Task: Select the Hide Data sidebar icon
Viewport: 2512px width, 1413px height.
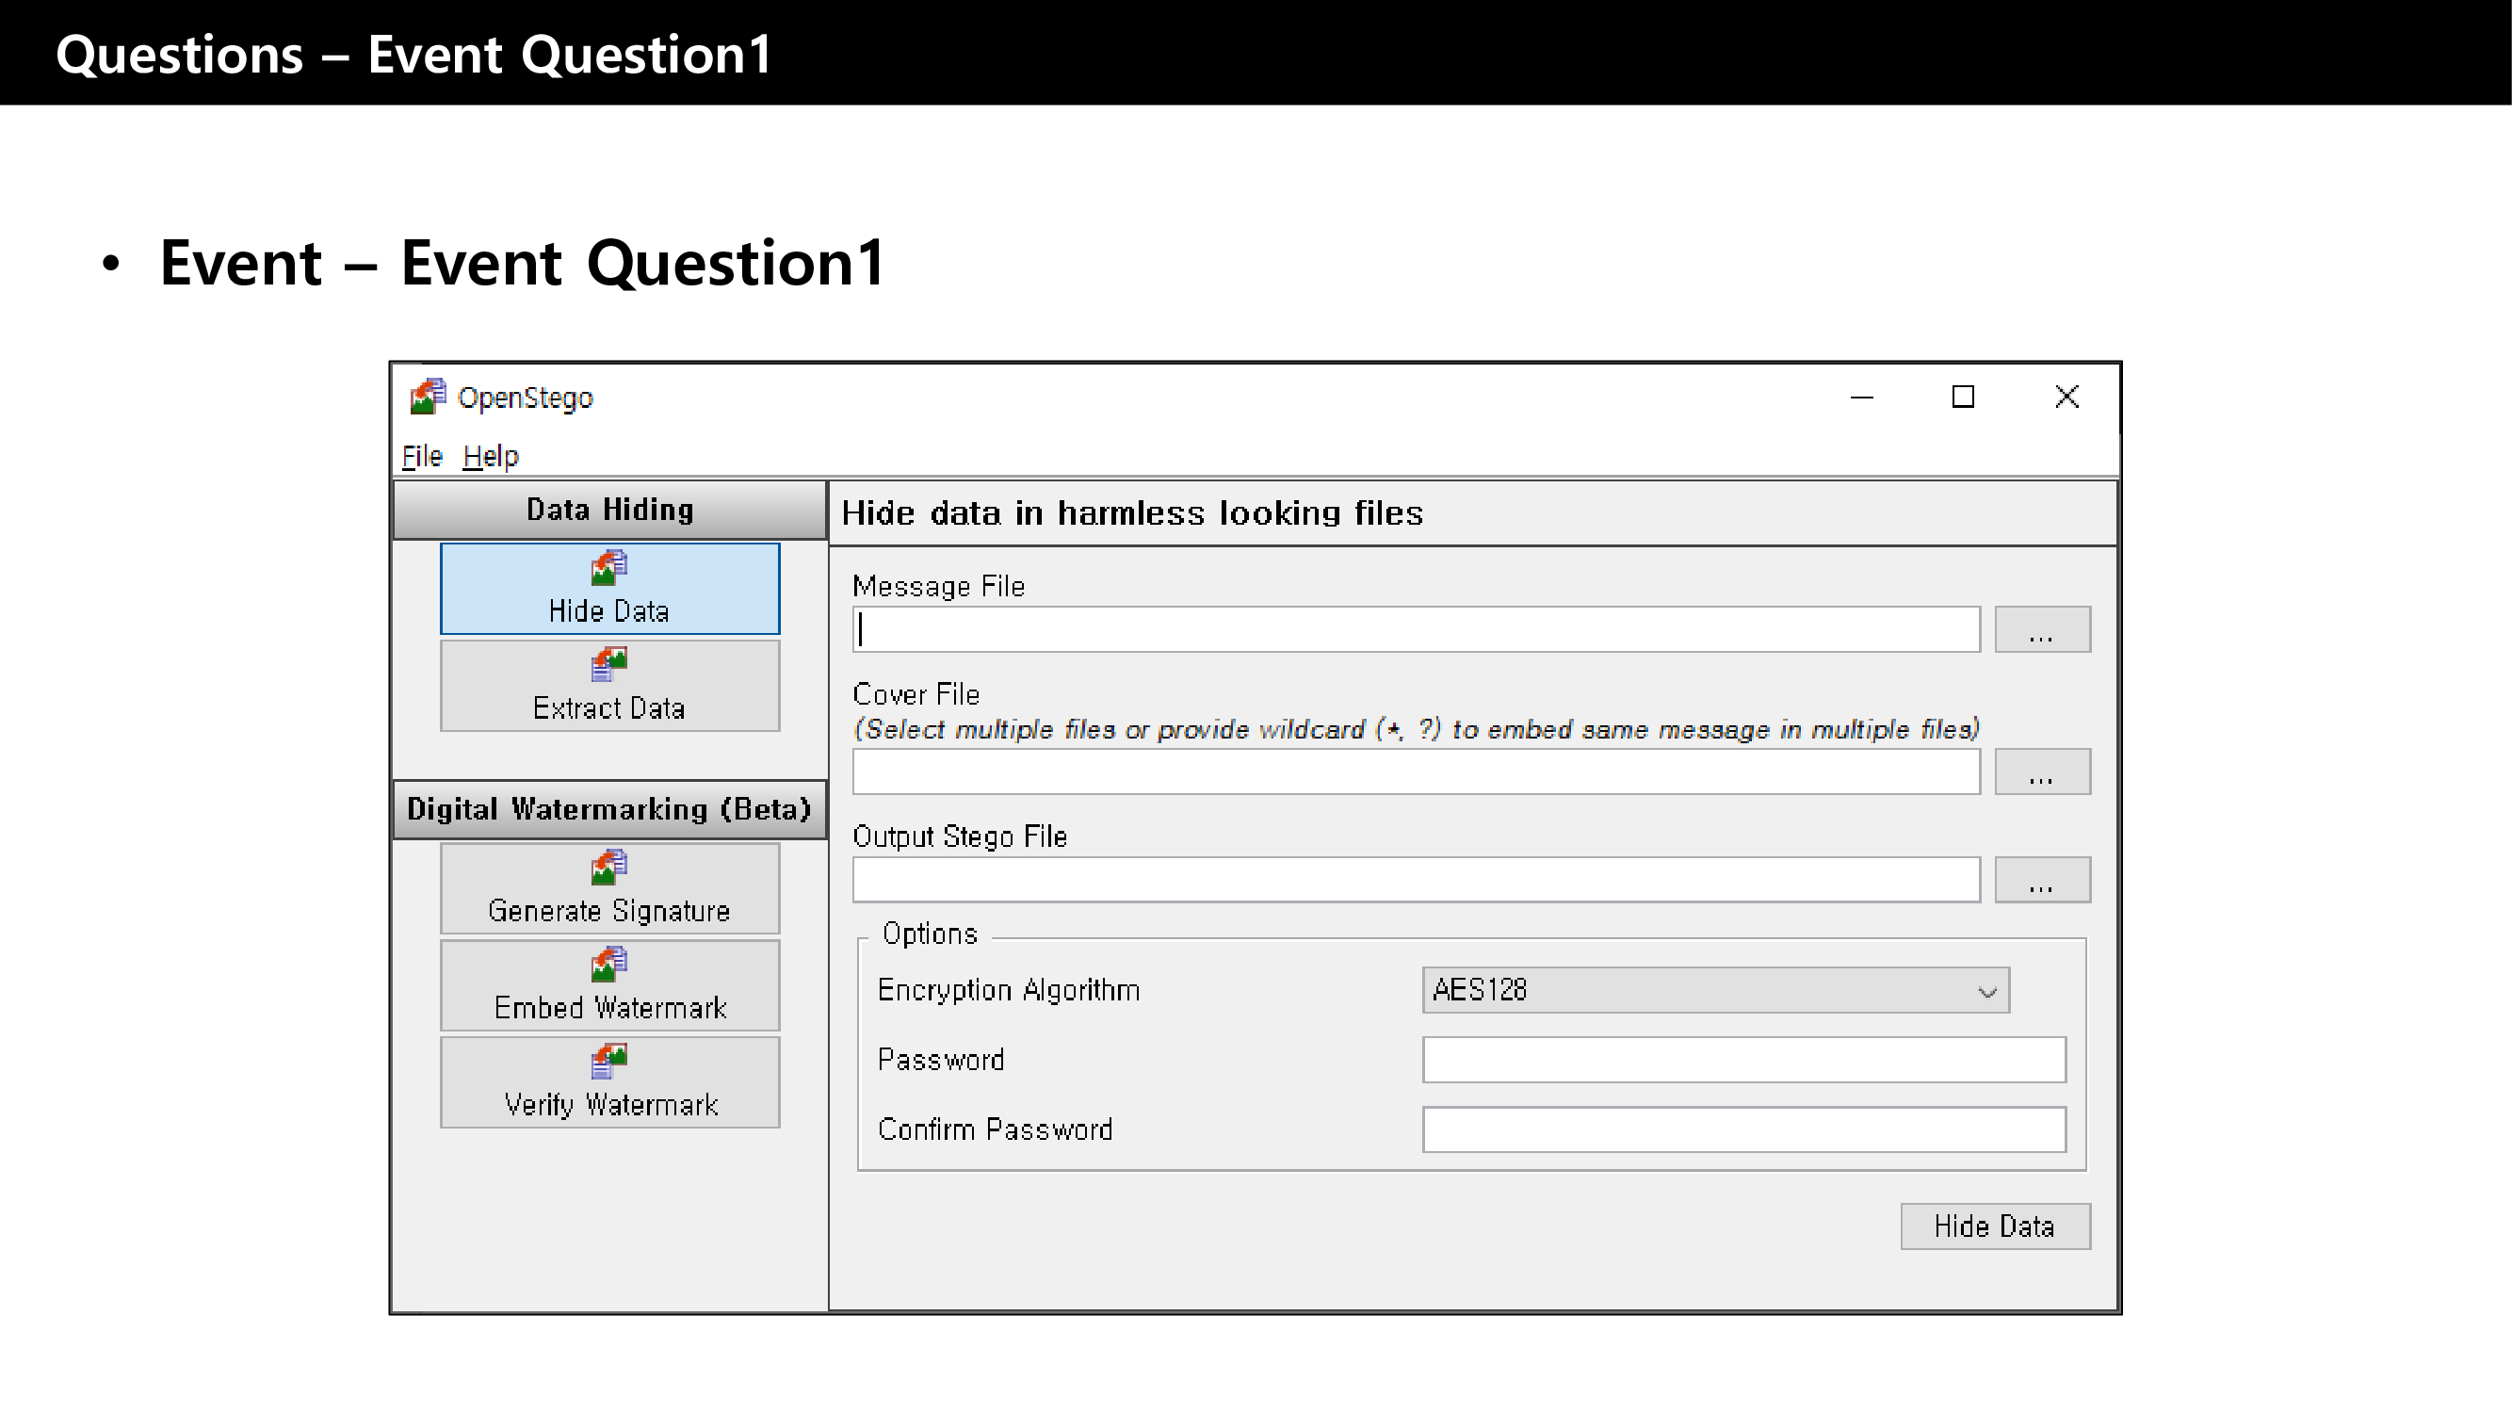Action: click(x=609, y=589)
